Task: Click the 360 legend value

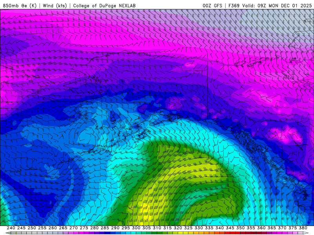Action: tap(261, 228)
